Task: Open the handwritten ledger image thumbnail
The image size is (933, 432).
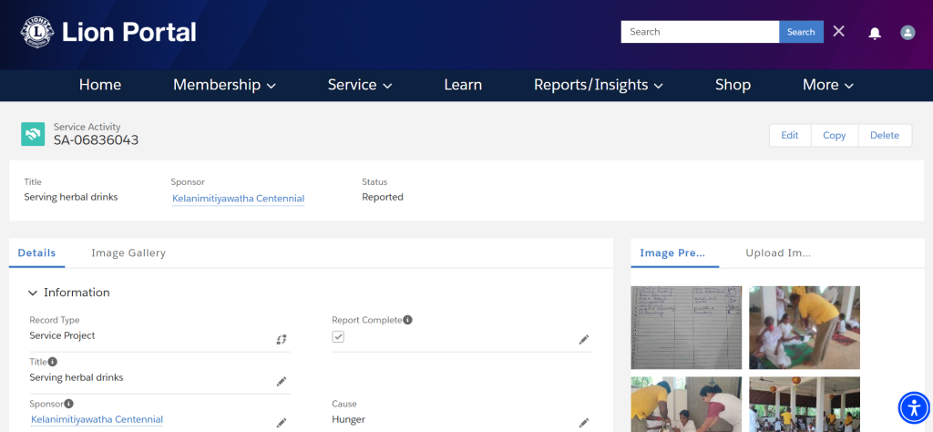Action: click(x=686, y=327)
